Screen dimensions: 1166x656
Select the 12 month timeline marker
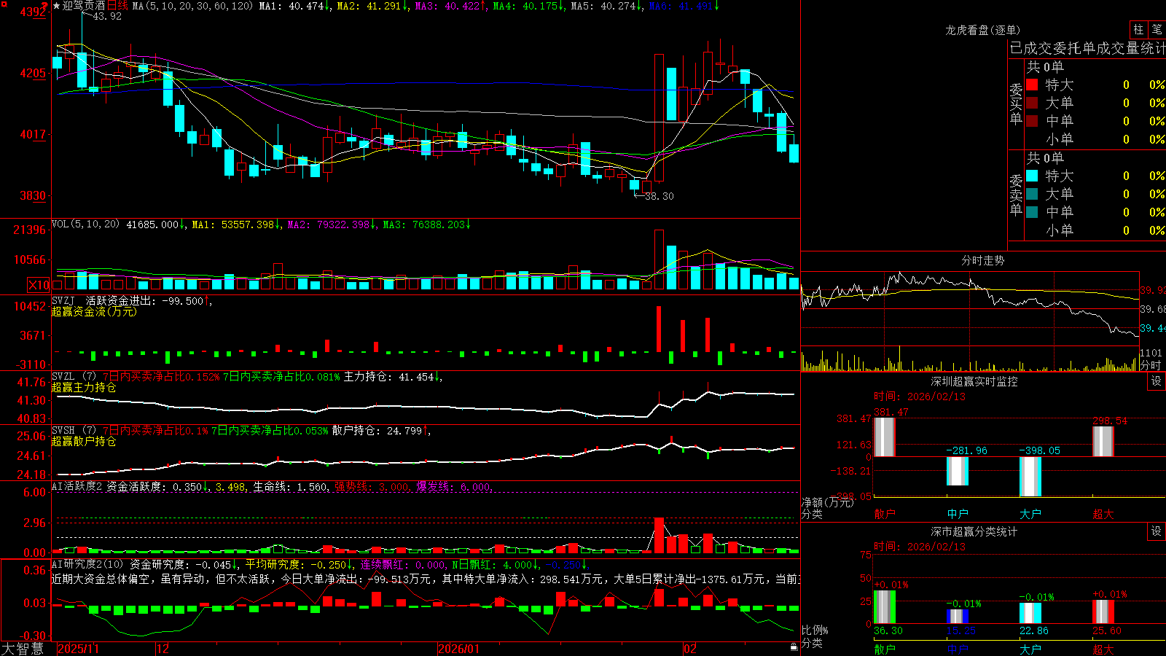click(163, 649)
